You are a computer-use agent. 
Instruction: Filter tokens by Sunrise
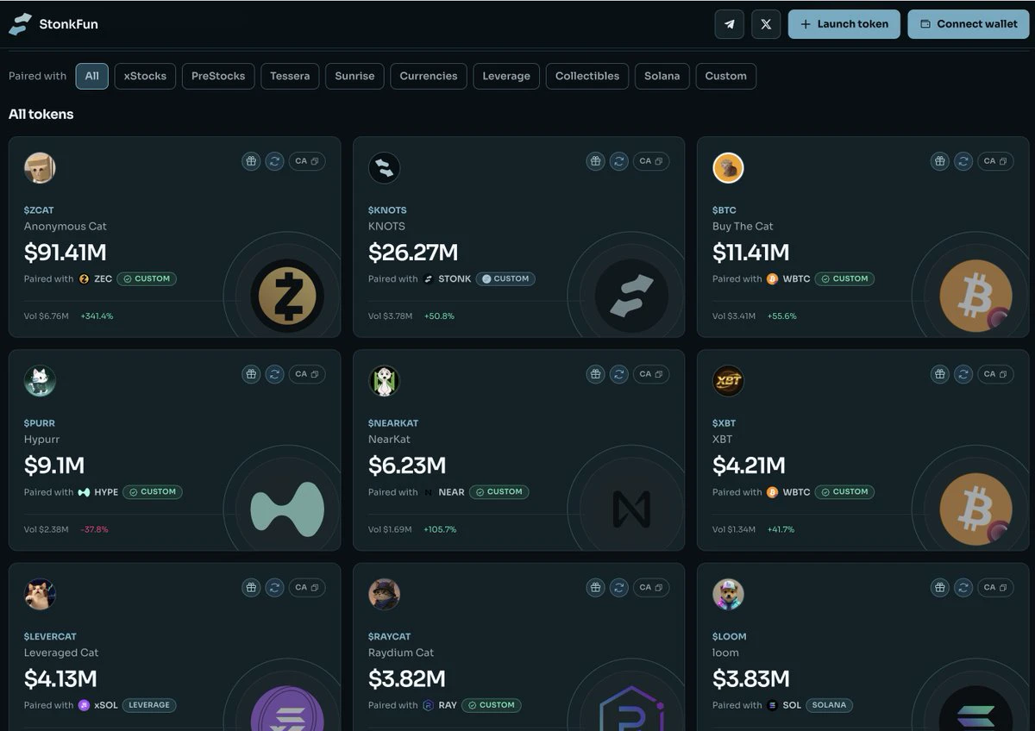tap(354, 76)
